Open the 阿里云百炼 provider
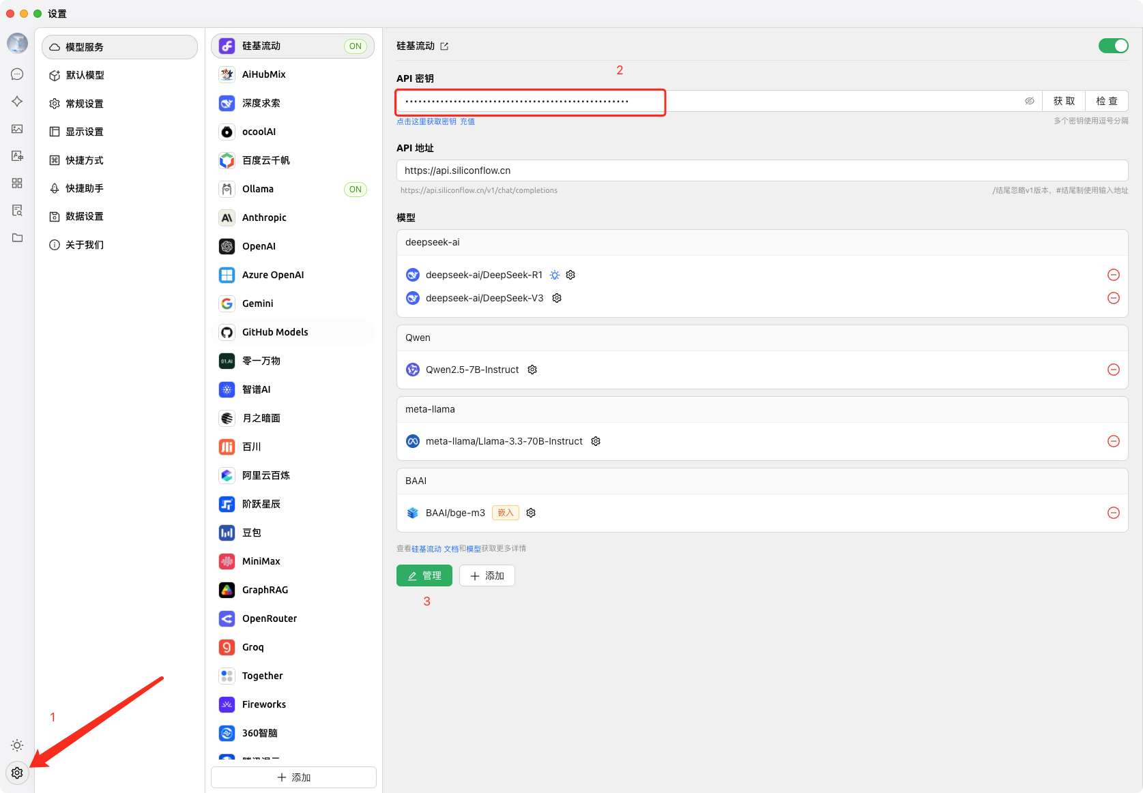The width and height of the screenshot is (1143, 793). 293,475
